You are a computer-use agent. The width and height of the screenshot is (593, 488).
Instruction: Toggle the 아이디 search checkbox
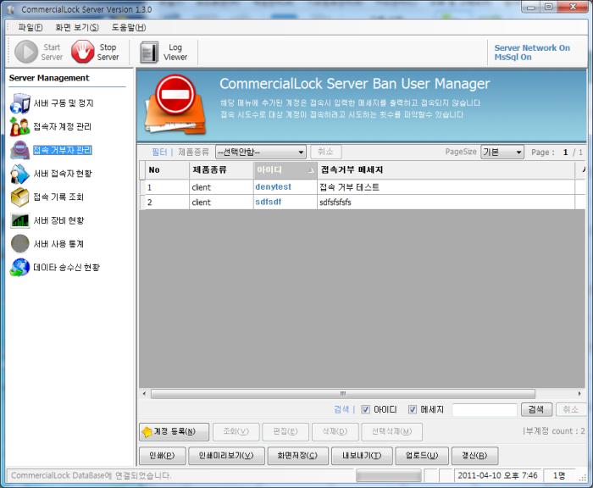pos(365,409)
